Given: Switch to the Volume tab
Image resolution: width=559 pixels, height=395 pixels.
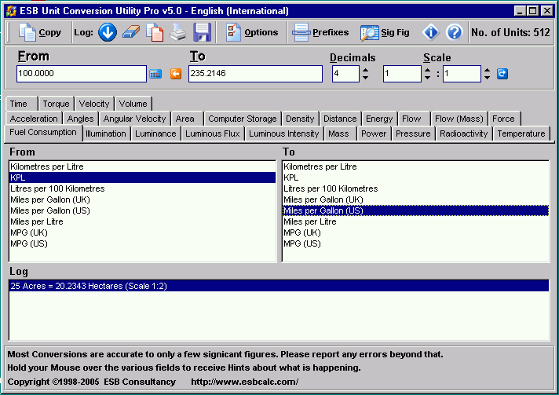Looking at the screenshot, I should [133, 104].
